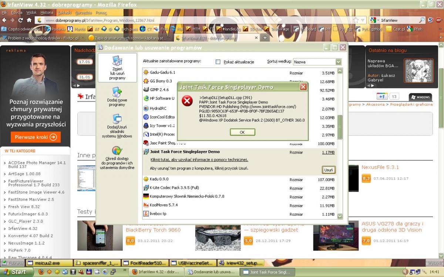444x277 pixels.
Task: Click the Google +1 button
Action: pyautogui.click(x=382, y=96)
